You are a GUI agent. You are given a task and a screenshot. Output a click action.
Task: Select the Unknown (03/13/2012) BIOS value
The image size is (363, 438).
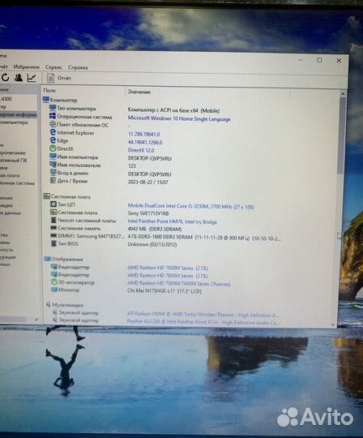[152, 244]
